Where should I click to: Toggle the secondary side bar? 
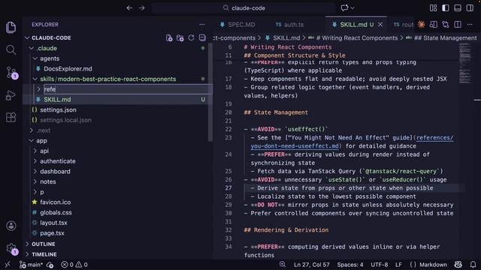click(470, 8)
